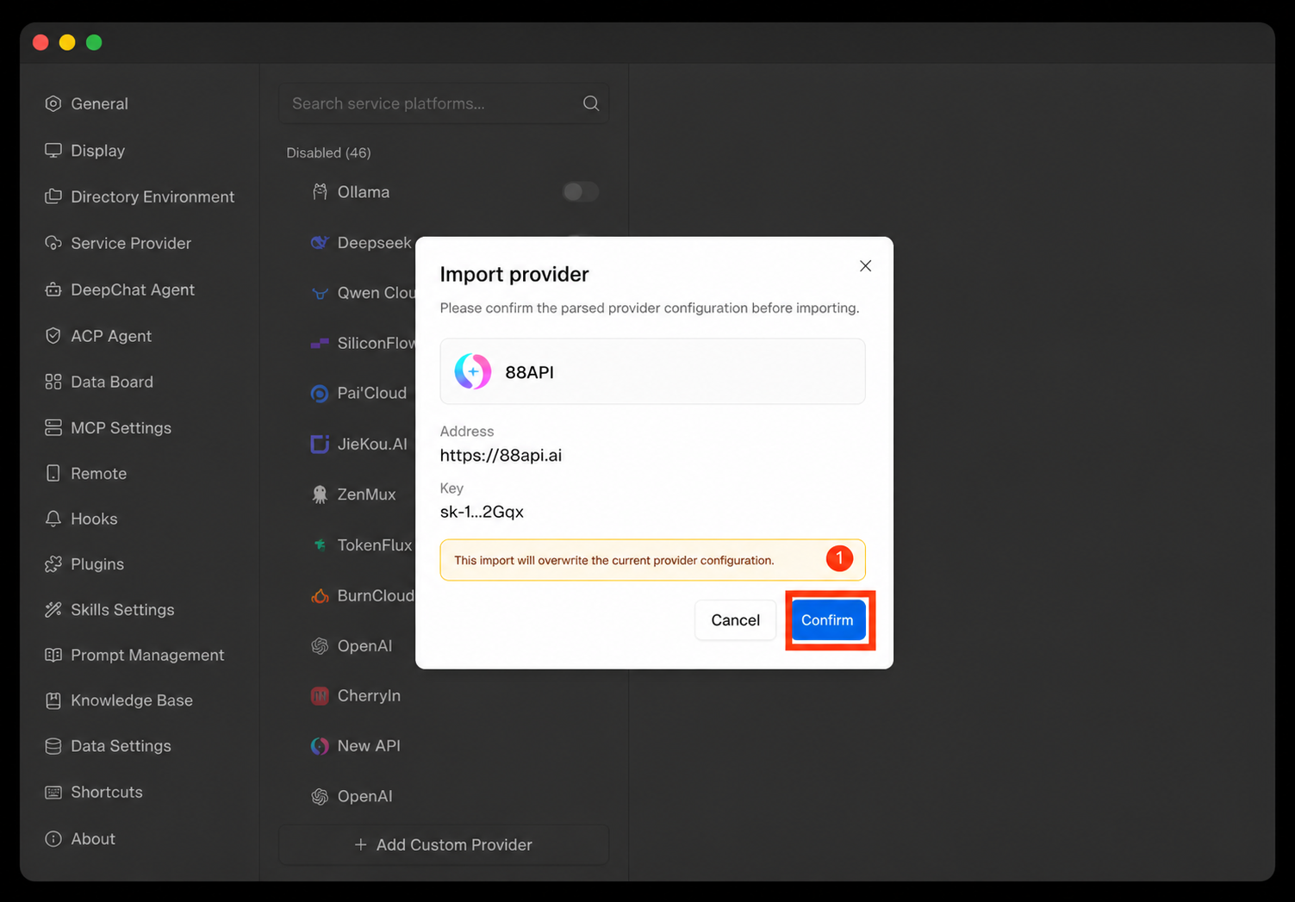Click the https://88api.ai address text

coord(501,455)
